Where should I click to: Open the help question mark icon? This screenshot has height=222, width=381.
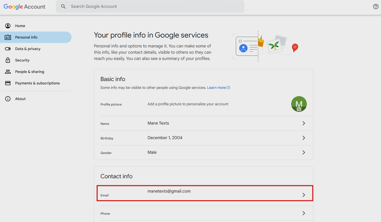point(376,7)
